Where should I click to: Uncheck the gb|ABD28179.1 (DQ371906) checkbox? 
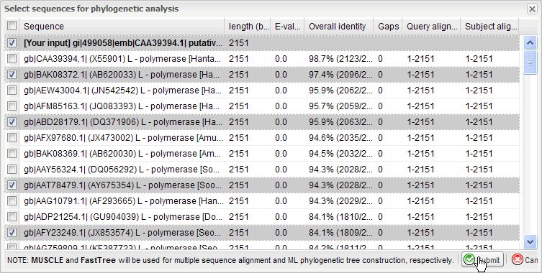click(x=12, y=122)
